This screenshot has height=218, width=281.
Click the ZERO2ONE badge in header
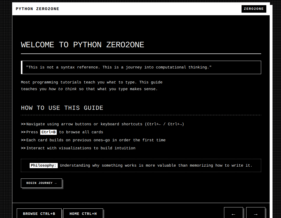click(x=254, y=9)
